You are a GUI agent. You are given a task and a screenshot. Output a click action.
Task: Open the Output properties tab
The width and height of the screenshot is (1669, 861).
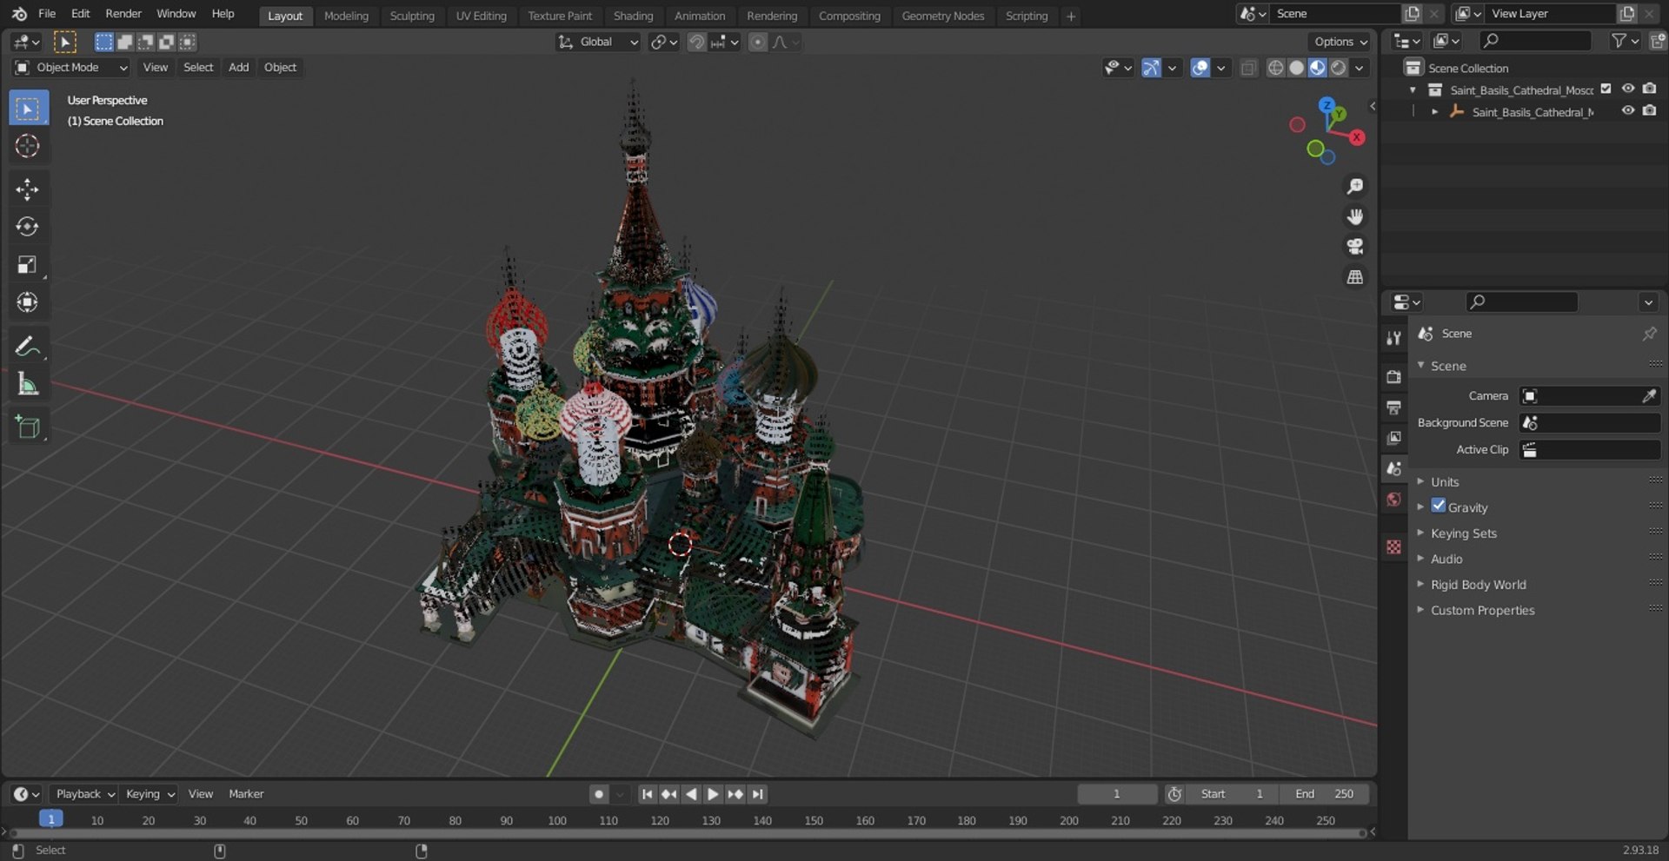(1394, 407)
